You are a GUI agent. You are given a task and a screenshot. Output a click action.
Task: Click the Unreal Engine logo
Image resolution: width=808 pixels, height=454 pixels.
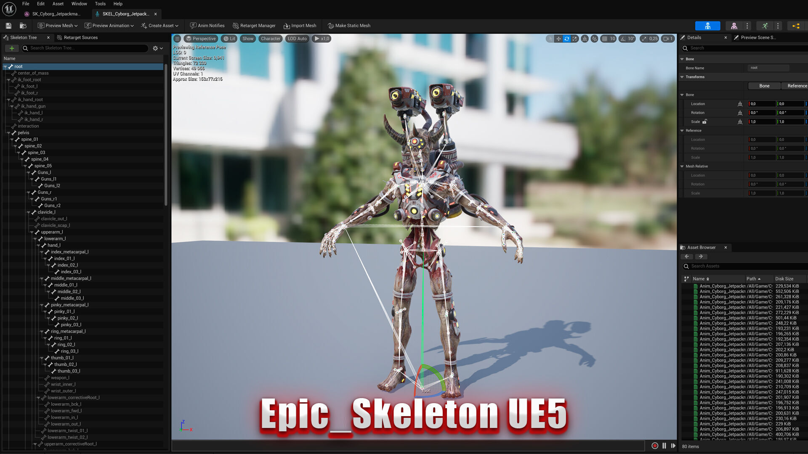(x=9, y=9)
